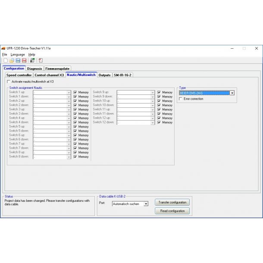263x263 pixels.
Task: Uncheck Memory for Switch 5 down
Action: tap(75, 131)
